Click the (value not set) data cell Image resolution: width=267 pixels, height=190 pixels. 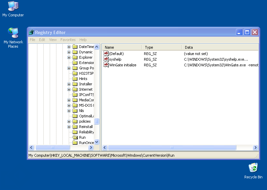(x=196, y=54)
